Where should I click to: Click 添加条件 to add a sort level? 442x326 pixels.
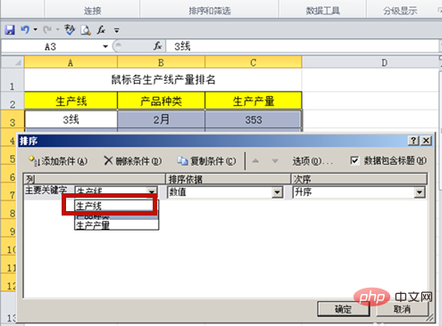(x=58, y=161)
